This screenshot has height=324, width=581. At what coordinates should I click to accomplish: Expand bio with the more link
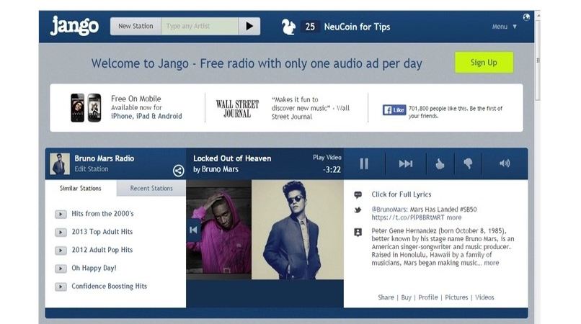click(492, 263)
